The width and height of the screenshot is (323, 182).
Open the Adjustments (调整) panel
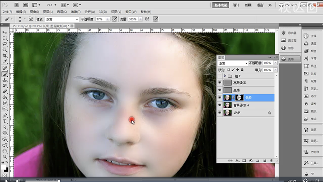click(x=310, y=104)
